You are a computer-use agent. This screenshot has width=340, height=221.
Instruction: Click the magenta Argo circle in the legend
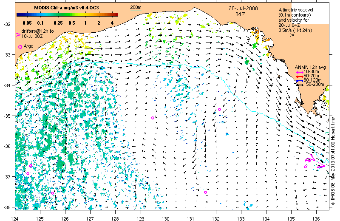tap(20, 47)
